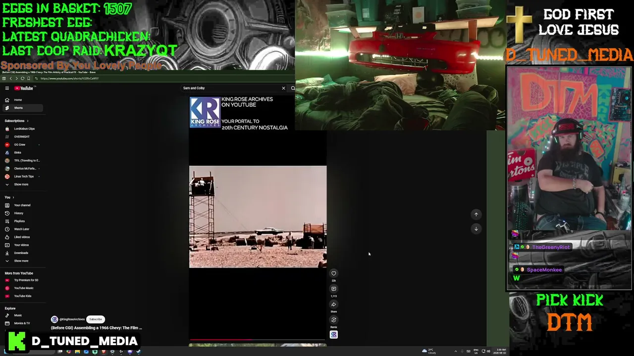The width and height of the screenshot is (634, 356).
Task: Open watch History
Action: click(x=23, y=213)
